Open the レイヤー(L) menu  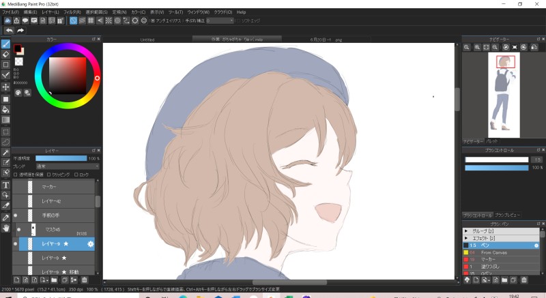click(51, 12)
